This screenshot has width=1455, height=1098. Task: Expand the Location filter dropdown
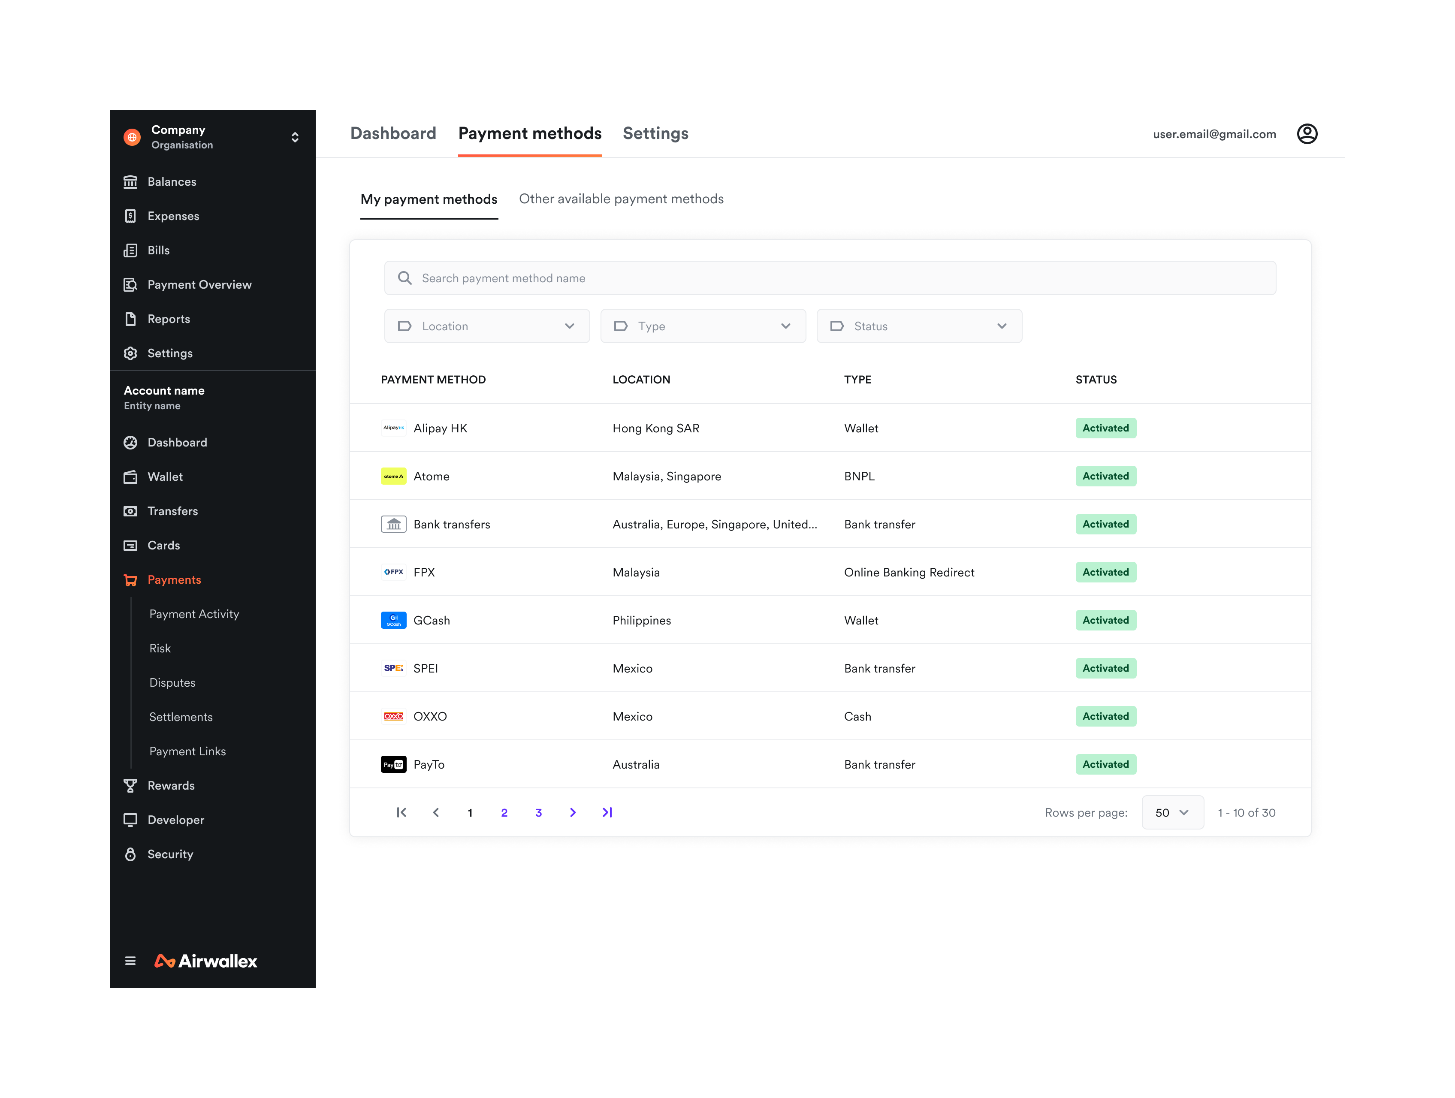click(x=487, y=326)
